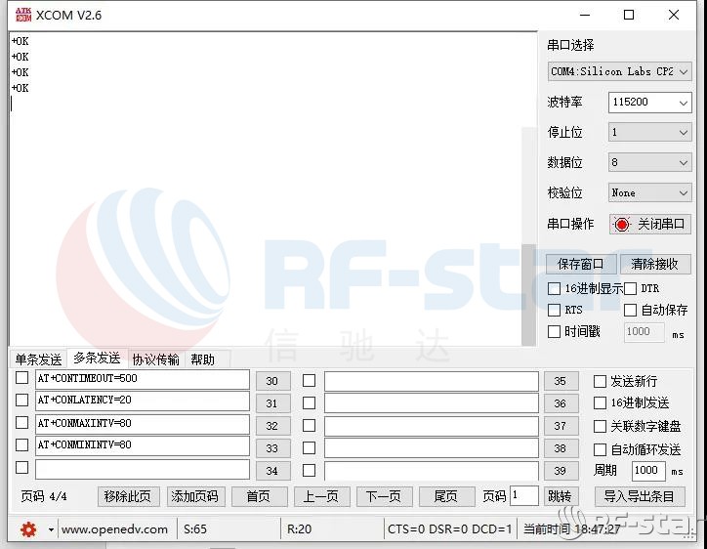Open the 帮助 tab
Image resolution: width=707 pixels, height=549 pixels.
[x=202, y=359]
